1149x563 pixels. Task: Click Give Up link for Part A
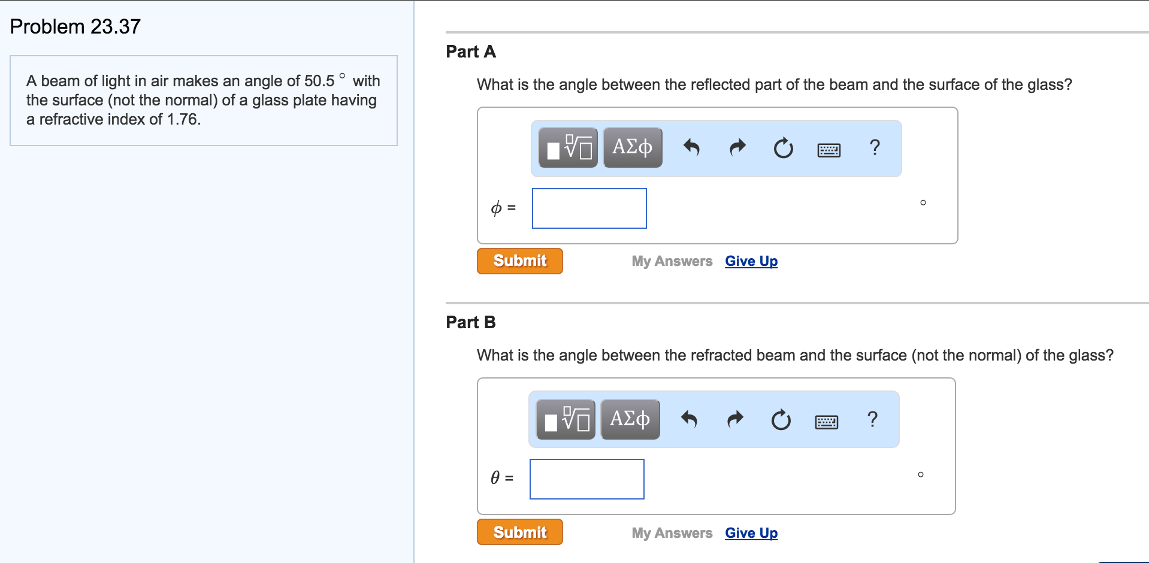pos(751,261)
